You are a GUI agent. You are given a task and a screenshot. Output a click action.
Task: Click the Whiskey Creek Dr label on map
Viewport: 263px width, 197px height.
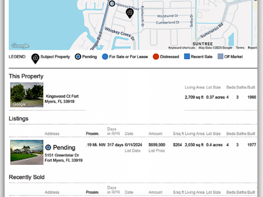point(120,34)
